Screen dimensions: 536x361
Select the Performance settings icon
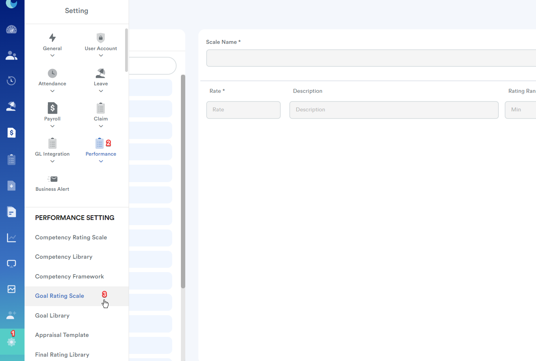pyautogui.click(x=100, y=143)
